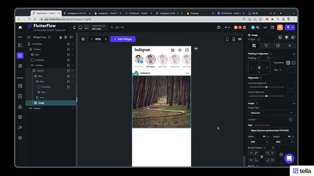Click the Add Widget button

point(123,39)
